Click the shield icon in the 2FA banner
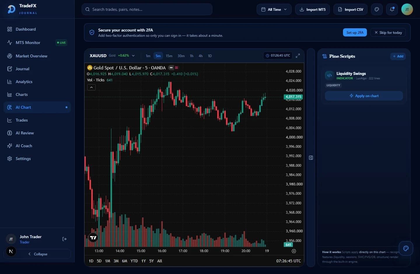 pos(92,32)
